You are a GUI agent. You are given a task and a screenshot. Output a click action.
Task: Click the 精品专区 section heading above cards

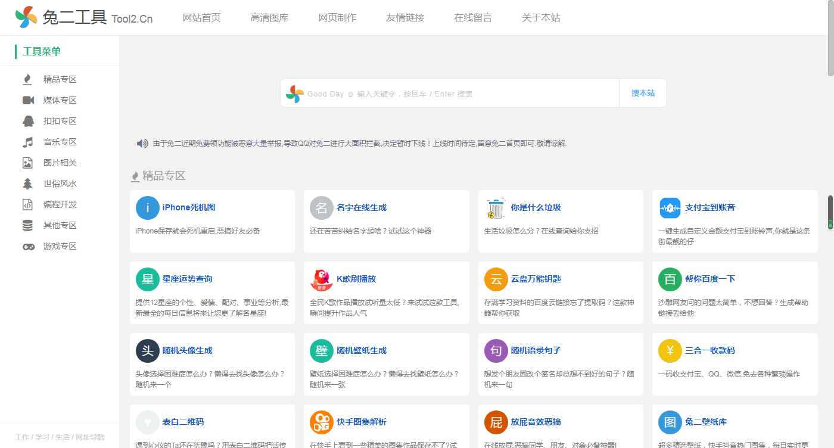point(164,176)
